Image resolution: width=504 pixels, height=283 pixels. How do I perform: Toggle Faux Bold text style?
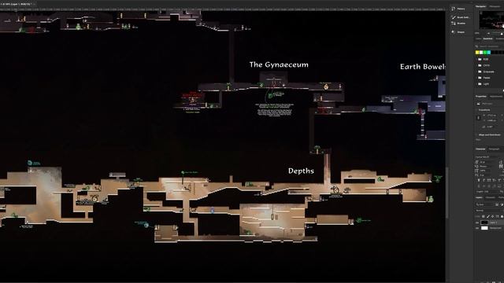479,180
